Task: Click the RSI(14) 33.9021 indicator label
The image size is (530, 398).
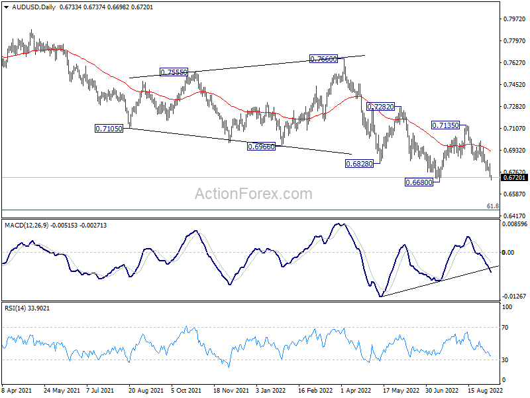Action: pyautogui.click(x=26, y=308)
